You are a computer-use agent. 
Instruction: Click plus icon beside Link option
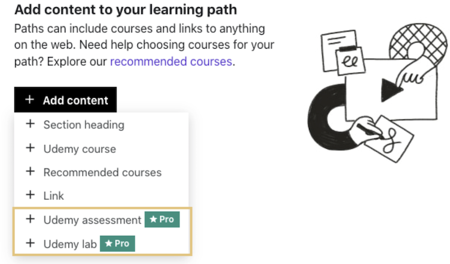(x=30, y=195)
